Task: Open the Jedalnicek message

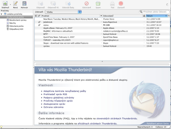Action: pos(48,22)
